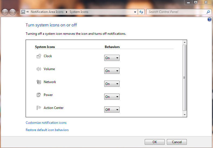
Task: Open the Clock behavior dropdown
Action: pyautogui.click(x=112, y=58)
